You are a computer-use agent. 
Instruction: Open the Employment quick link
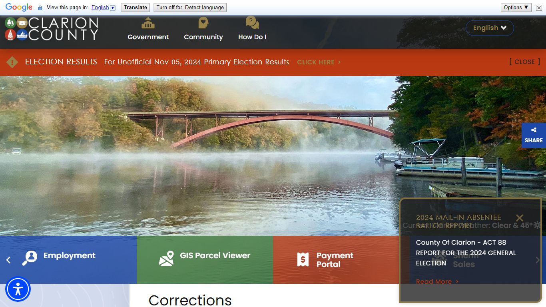pyautogui.click(x=68, y=260)
